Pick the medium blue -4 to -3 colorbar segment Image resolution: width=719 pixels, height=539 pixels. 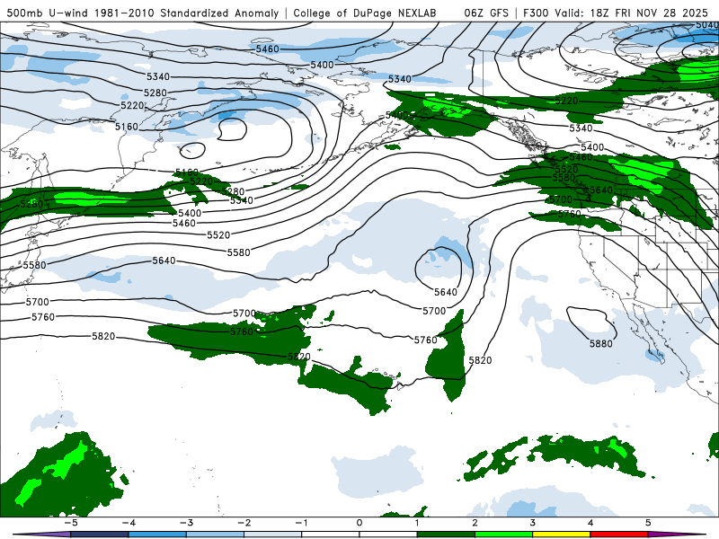pyautogui.click(x=157, y=535)
